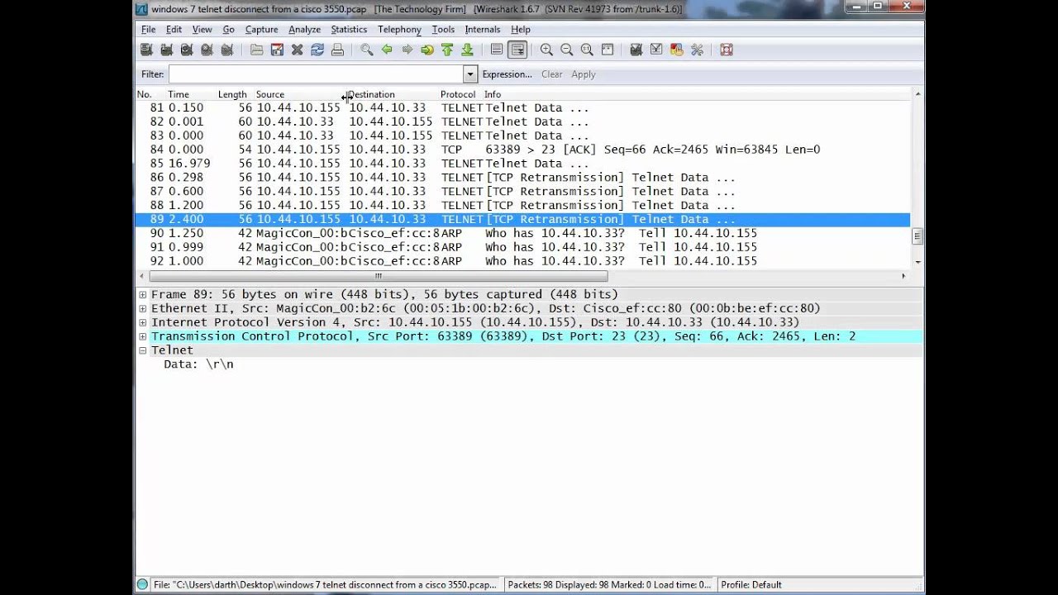Open the capture interfaces list icon
This screenshot has height=595, width=1058.
pos(146,50)
